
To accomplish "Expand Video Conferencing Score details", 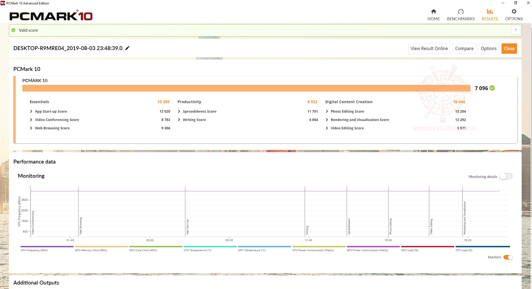I will coord(31,120).
